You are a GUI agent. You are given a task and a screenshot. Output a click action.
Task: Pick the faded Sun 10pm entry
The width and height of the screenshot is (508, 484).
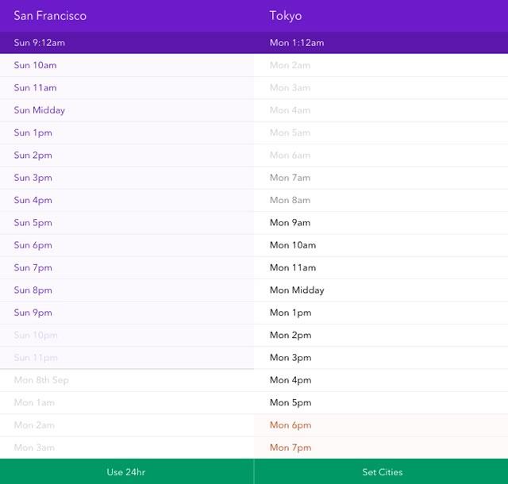coord(127,336)
